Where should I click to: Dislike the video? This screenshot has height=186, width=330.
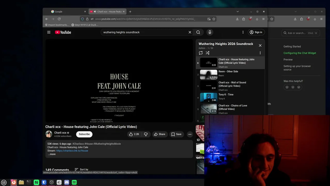point(146,134)
